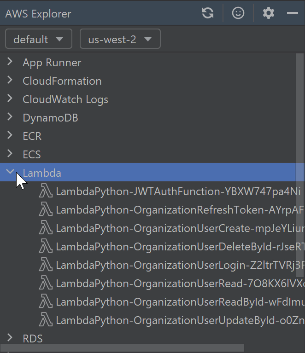Open the feedback smiley face icon
This screenshot has height=353, width=305.
(238, 13)
